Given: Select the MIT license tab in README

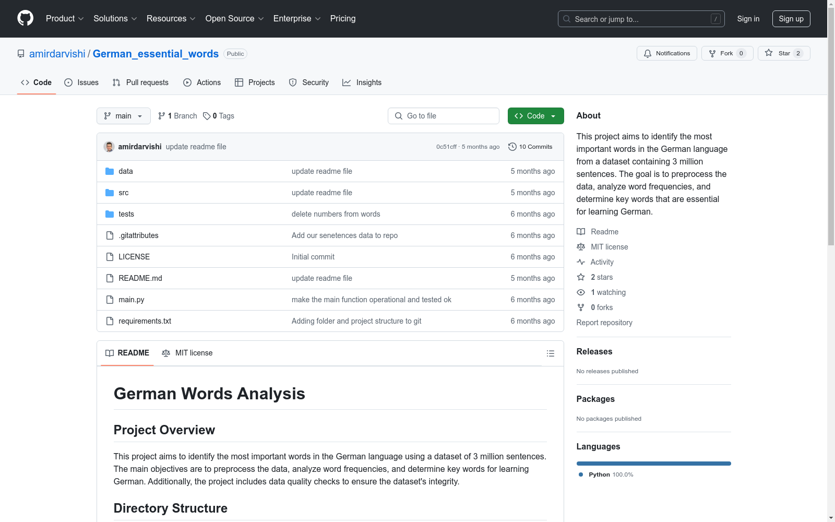Looking at the screenshot, I should click(x=187, y=353).
